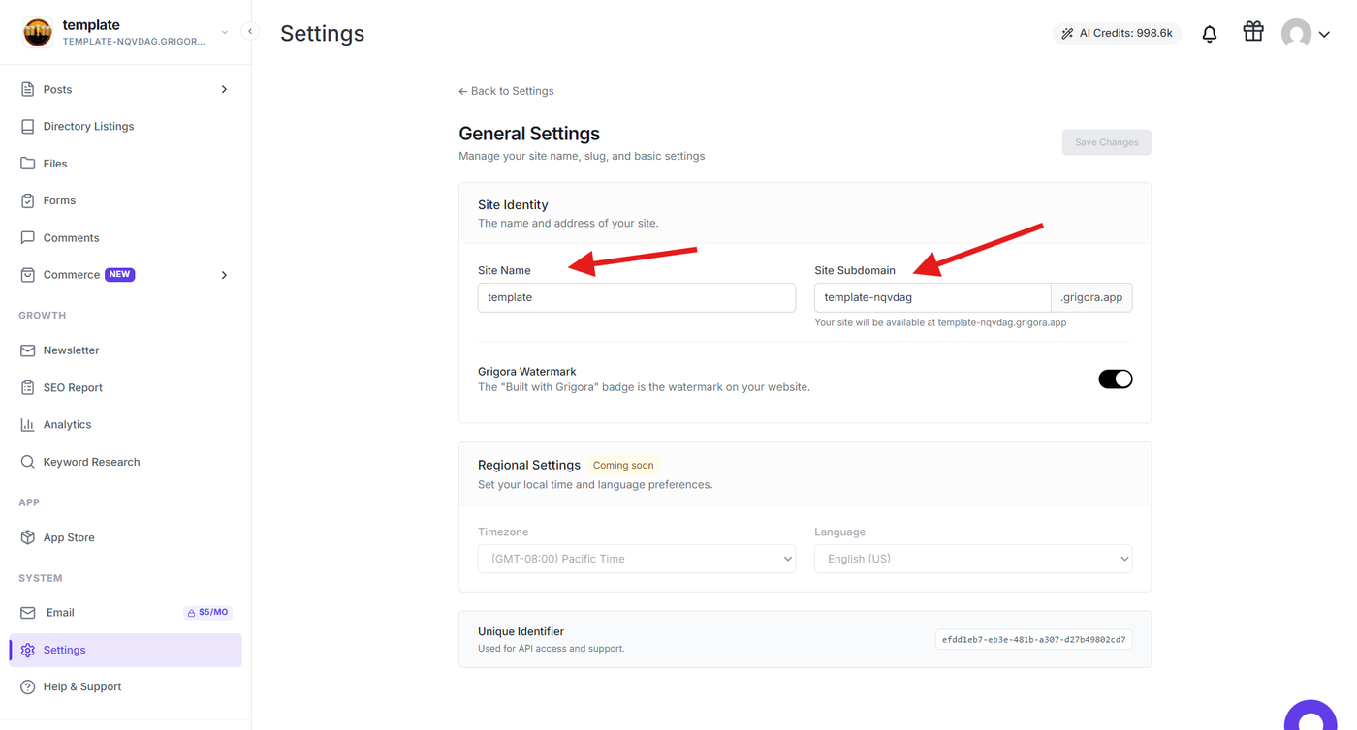Click the gift box icon
This screenshot has height=730, width=1357.
pos(1253,32)
